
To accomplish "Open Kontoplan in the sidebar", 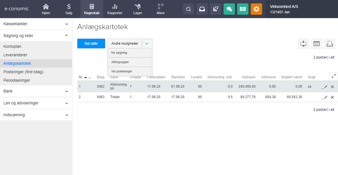I will click(x=12, y=46).
